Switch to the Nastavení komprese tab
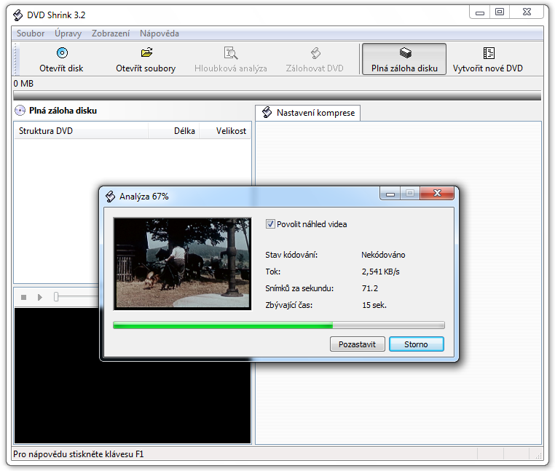 [x=308, y=113]
